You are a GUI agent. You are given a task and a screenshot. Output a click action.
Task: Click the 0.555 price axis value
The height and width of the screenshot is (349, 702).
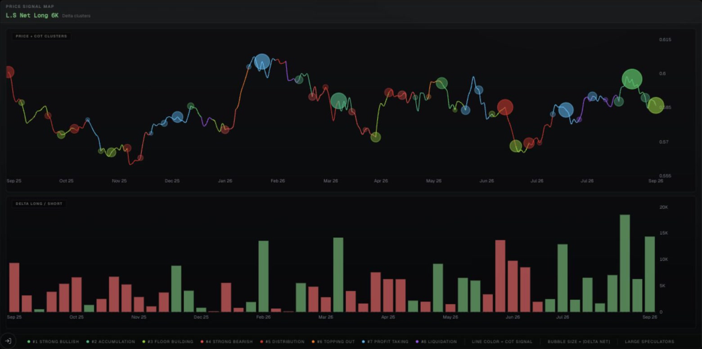coord(665,176)
